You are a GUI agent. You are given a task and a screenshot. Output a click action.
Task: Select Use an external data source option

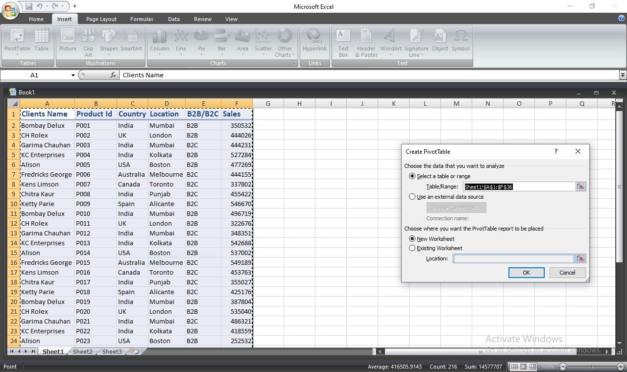click(446, 197)
